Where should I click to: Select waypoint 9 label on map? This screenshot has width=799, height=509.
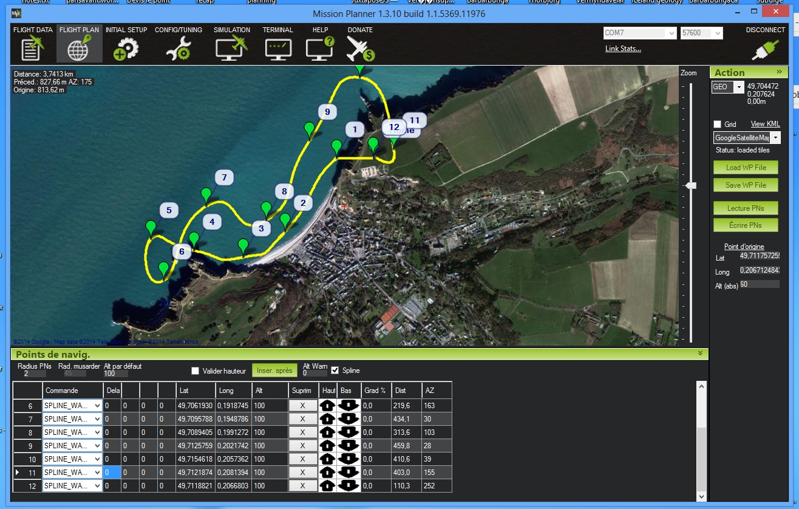327,111
